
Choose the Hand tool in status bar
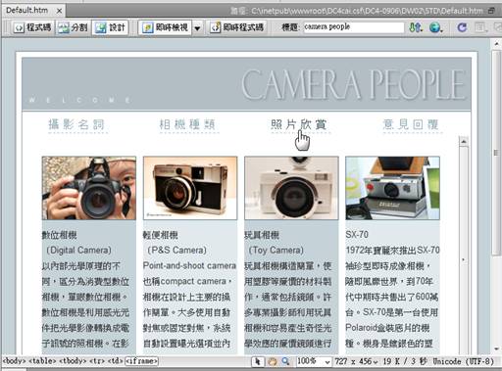coord(272,361)
